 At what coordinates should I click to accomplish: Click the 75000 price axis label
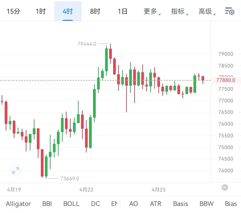click(x=226, y=147)
